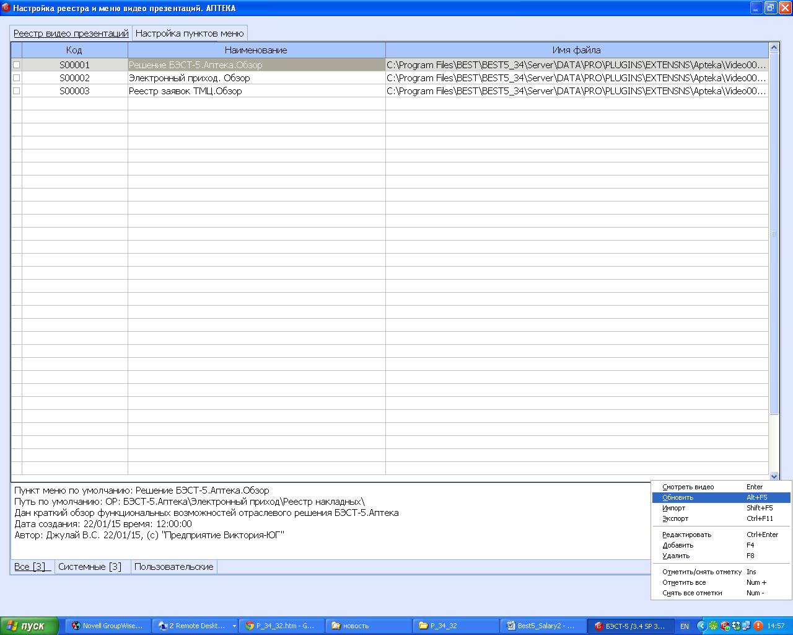This screenshot has width=793, height=635.
Task: Choose 'Импорт' from the context menu
Action: 674,508
